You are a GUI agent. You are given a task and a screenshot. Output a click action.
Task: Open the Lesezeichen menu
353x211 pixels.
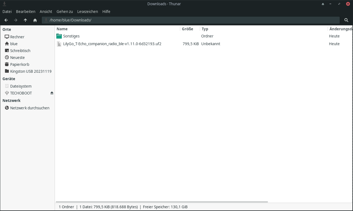click(87, 12)
